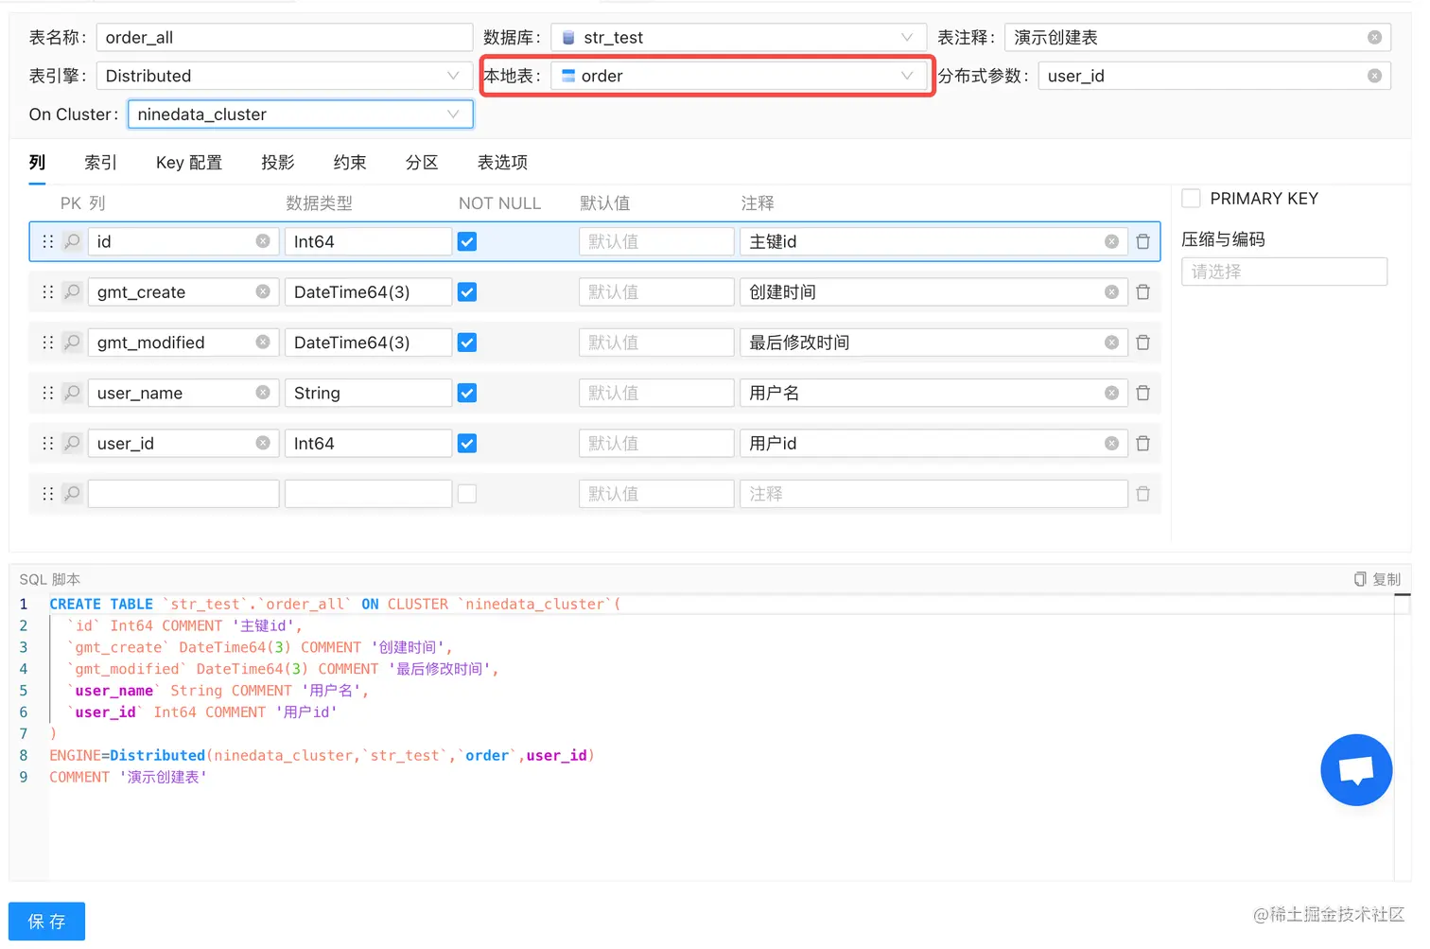Delete the id column row via trash icon

point(1142,241)
